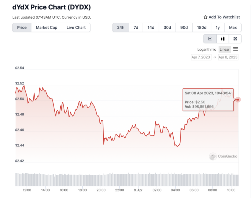Select Logarithmic scale option

point(207,49)
